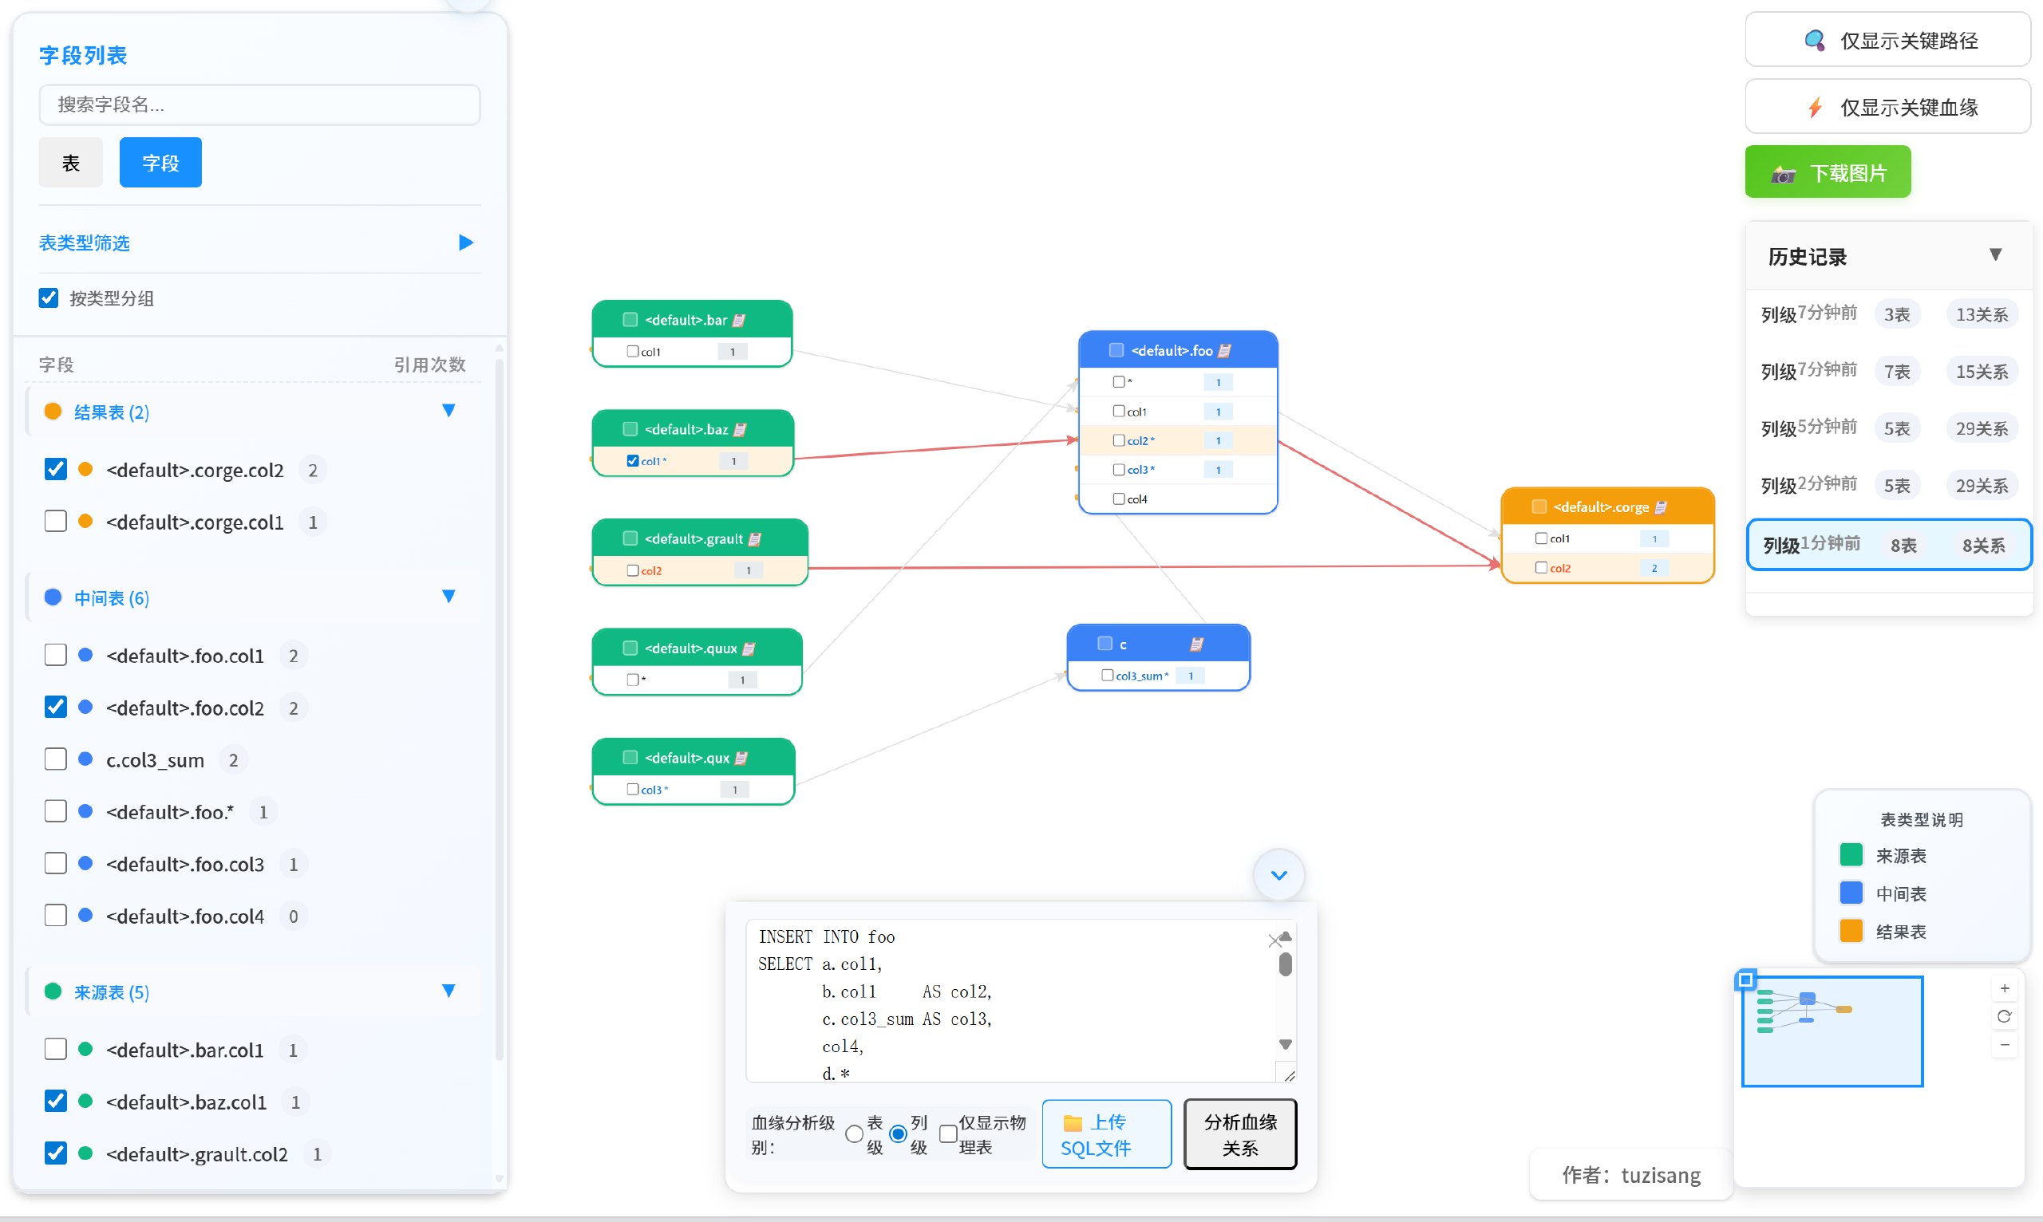
Task: Collapse the 历史记录 panel arrow
Action: point(1995,255)
